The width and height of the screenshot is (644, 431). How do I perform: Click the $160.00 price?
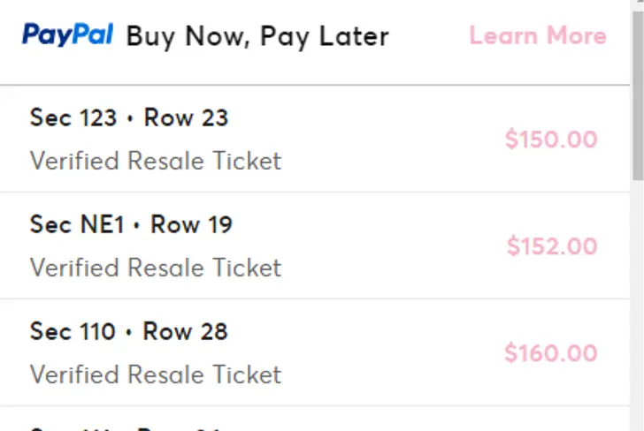[551, 353]
